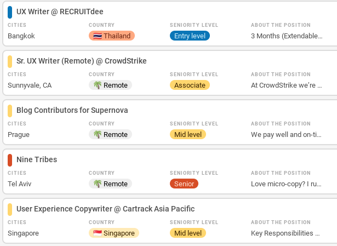Select the Entry level seniority badge

[x=190, y=36]
